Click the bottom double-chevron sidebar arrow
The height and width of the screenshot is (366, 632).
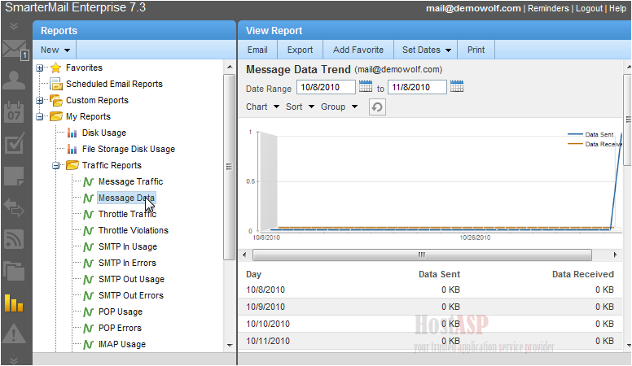14,359
